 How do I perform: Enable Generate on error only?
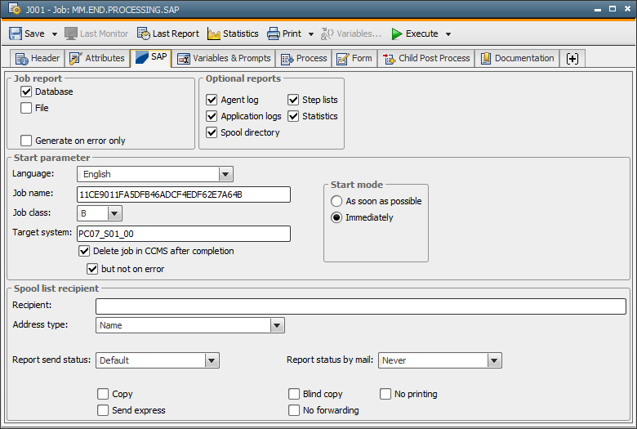pyautogui.click(x=26, y=141)
